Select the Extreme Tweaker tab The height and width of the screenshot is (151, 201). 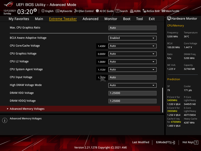(x=63, y=19)
